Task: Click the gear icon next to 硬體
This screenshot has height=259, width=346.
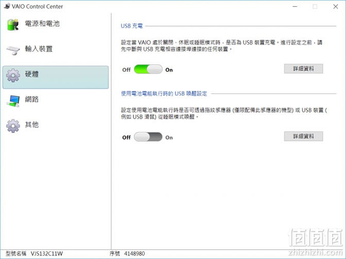Action: [13, 76]
